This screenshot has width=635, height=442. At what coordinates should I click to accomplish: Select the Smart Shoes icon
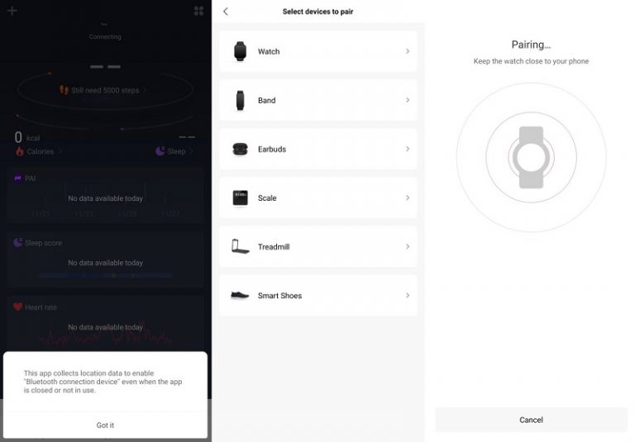pos(240,295)
